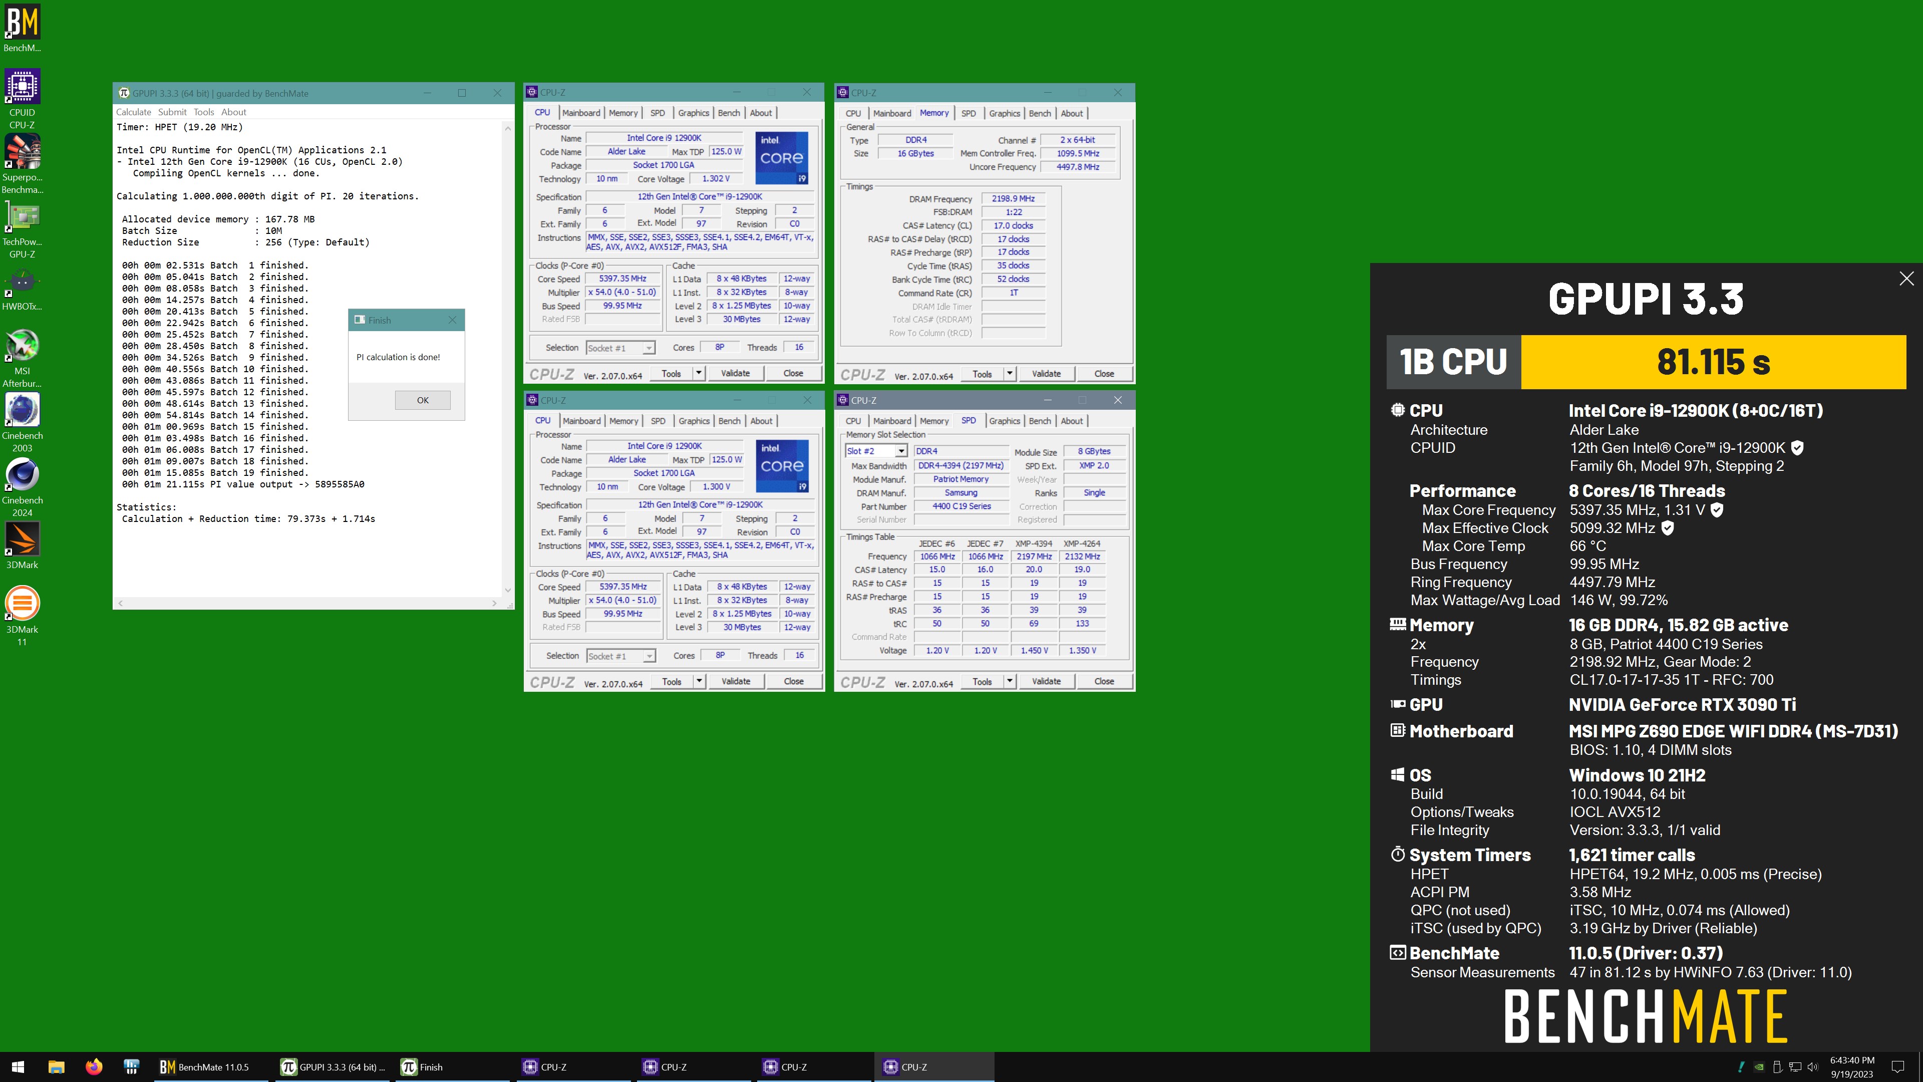Image resolution: width=1923 pixels, height=1082 pixels.
Task: Open Mainboard tab in top-left CPU-Z
Action: (x=581, y=113)
